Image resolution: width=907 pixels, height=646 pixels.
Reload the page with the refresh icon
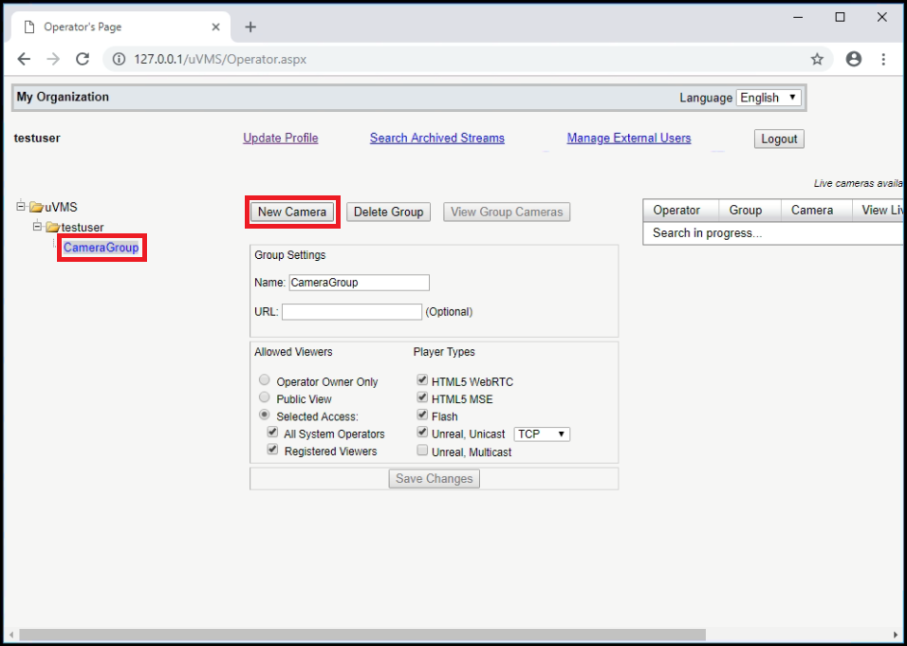coord(83,59)
